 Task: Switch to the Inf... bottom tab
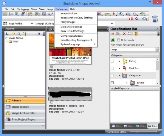(117, 126)
